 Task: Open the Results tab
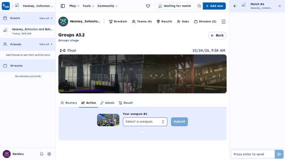[x=164, y=22]
